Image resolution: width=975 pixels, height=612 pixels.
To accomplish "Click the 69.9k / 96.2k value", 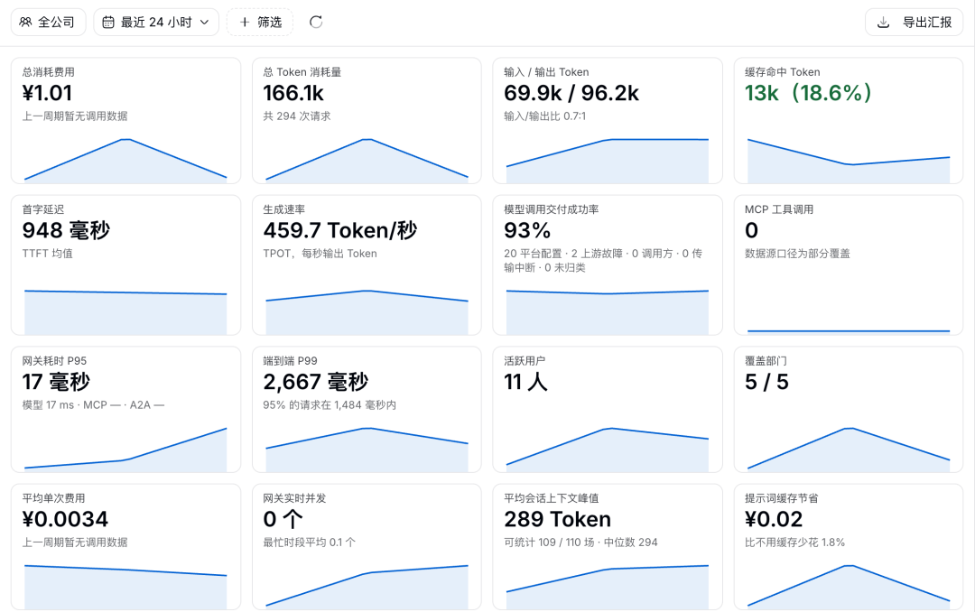I will (x=571, y=93).
